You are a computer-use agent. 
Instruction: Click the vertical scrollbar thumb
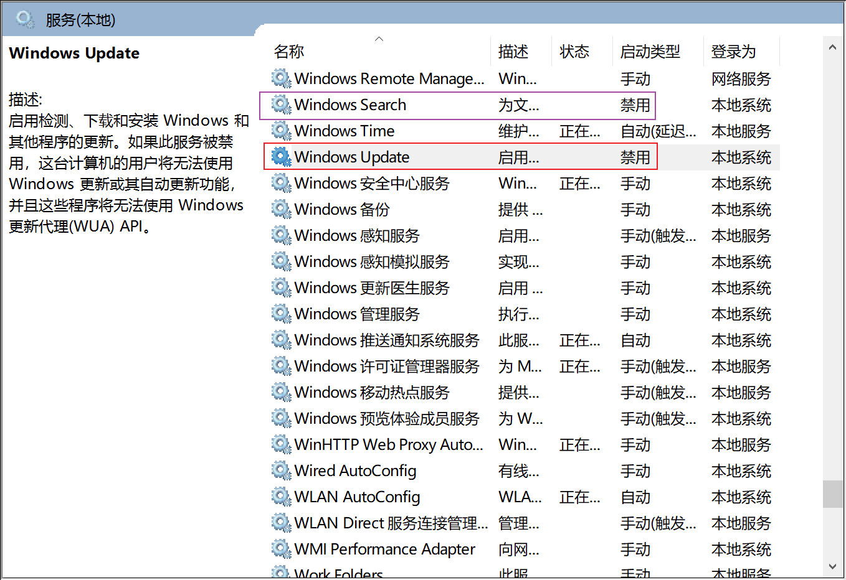[832, 494]
